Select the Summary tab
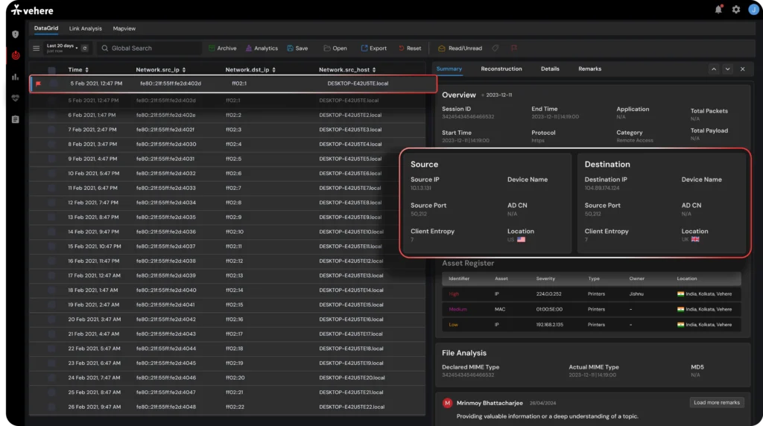This screenshot has height=426, width=763. click(449, 69)
